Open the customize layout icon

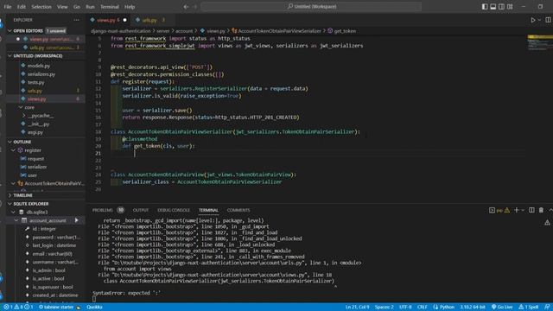[x=510, y=6]
